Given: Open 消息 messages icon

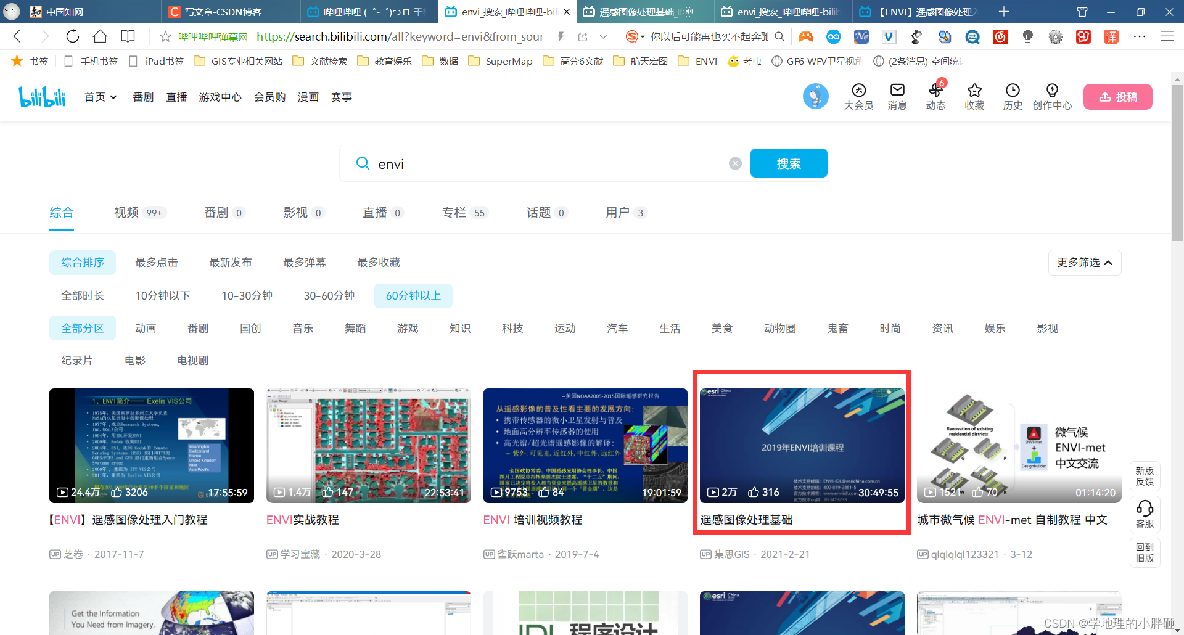Looking at the screenshot, I should coord(897,97).
